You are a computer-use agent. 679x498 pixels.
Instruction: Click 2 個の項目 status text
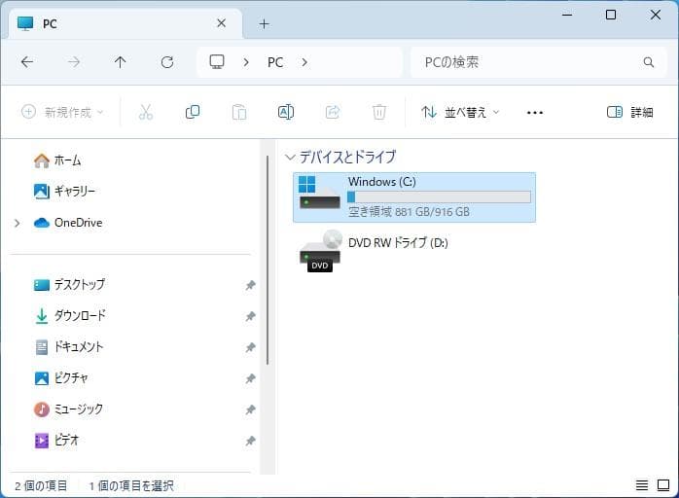point(41,486)
